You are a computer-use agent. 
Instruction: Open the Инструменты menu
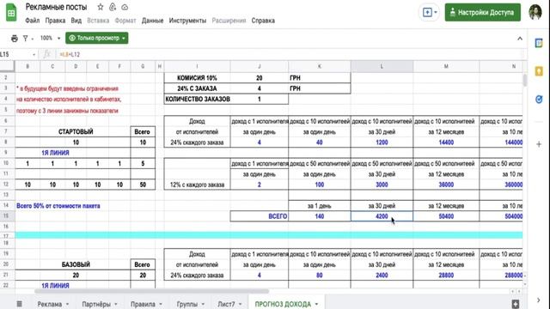(x=187, y=21)
